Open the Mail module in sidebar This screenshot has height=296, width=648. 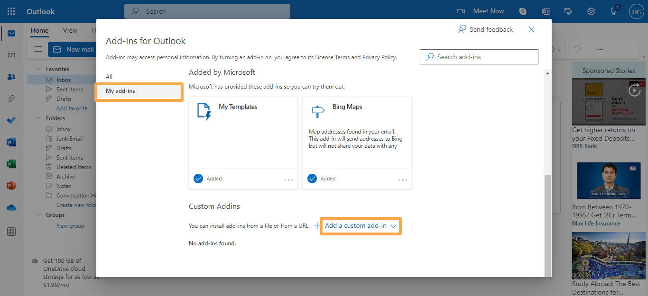[x=11, y=33]
